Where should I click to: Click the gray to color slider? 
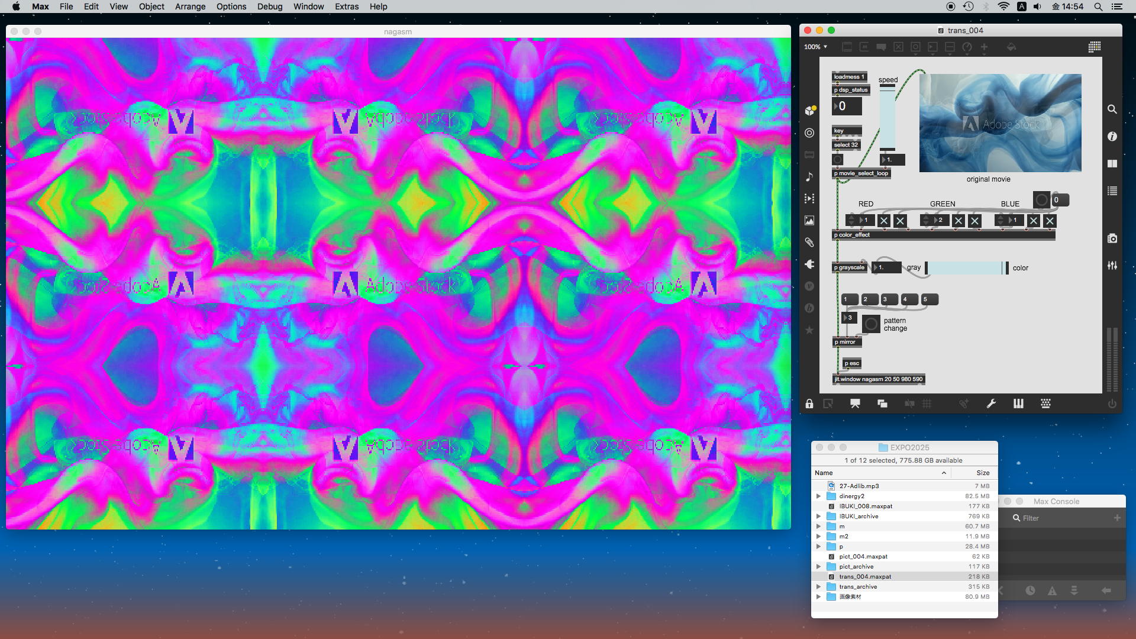tap(964, 268)
